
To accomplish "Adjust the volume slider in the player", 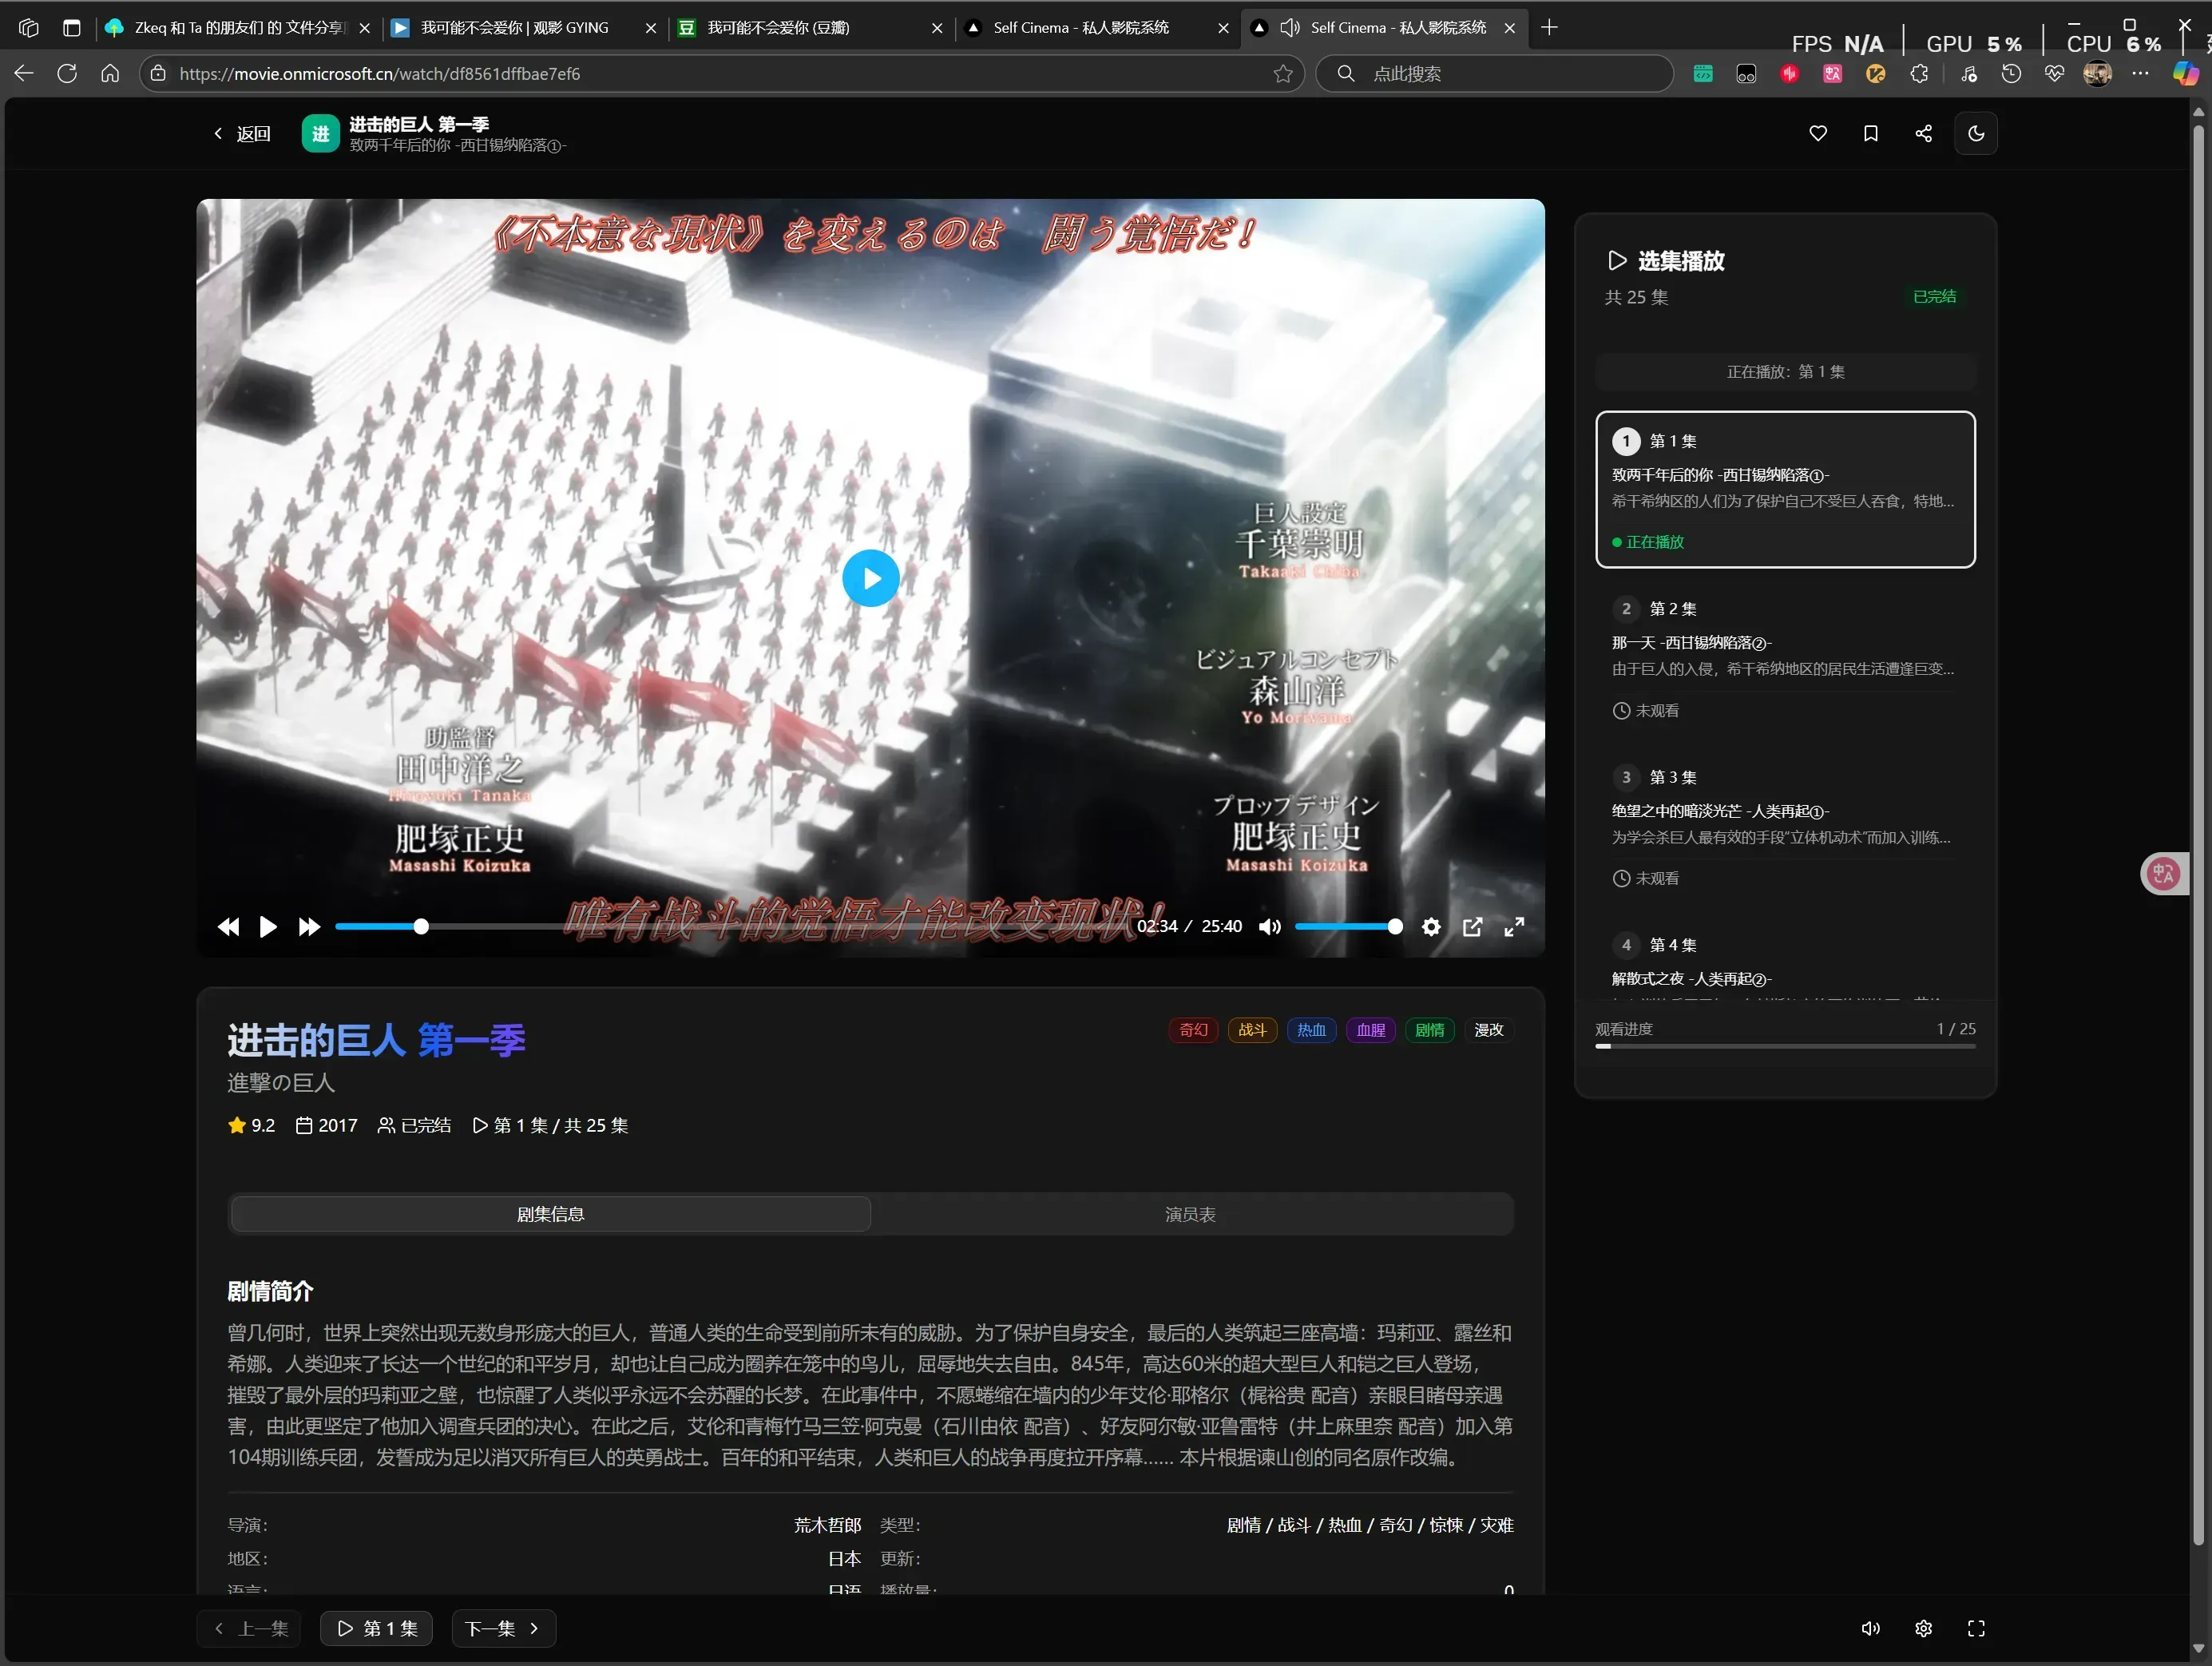I will click(x=1348, y=927).
